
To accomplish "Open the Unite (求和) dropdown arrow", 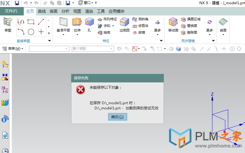I will [113, 26].
